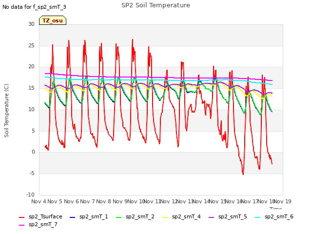Click the 0 y-axis tick label
This screenshot has height=234, width=312.
33,152
